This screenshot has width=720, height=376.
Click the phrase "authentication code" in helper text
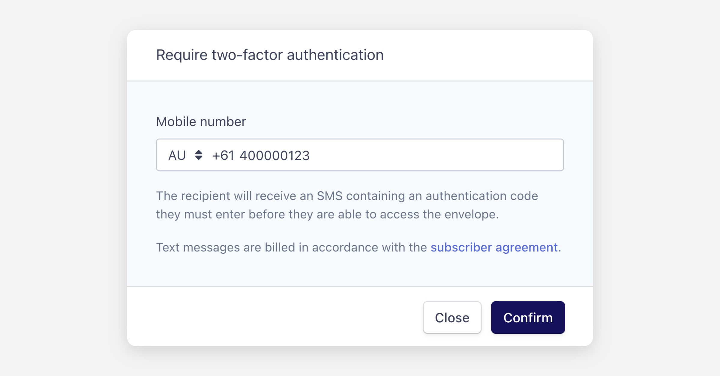(481, 196)
